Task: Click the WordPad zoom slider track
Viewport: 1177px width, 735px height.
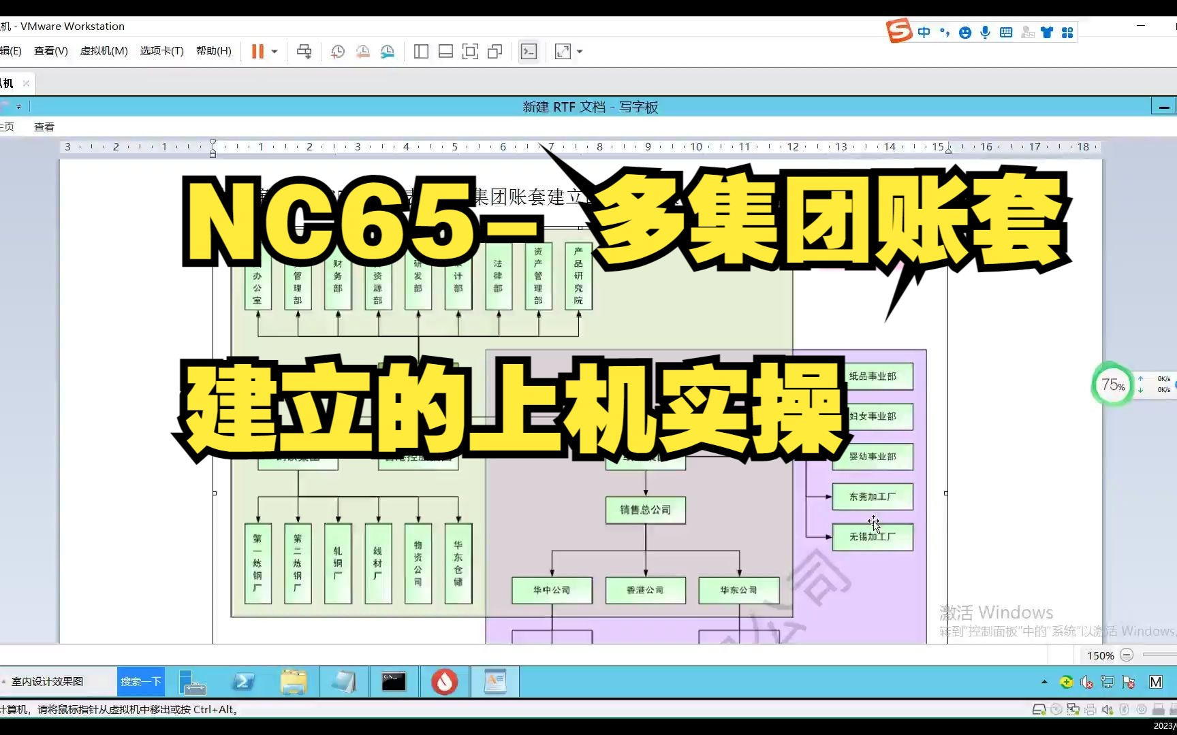Action: point(1159,655)
